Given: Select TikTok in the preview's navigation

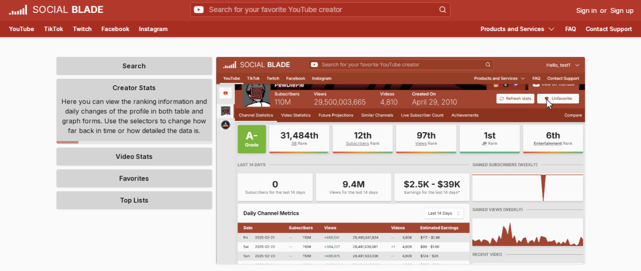Looking at the screenshot, I should click(x=253, y=78).
